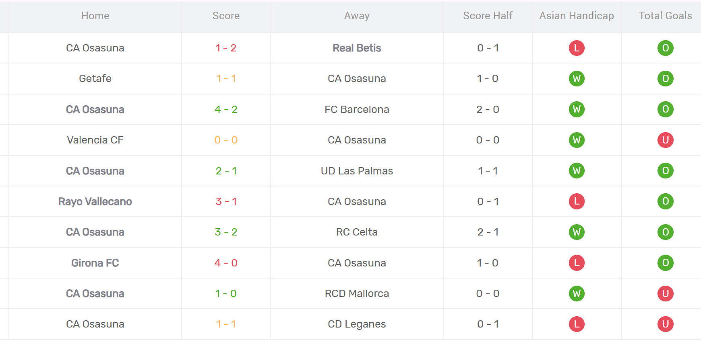Click the red L badge in Girona FC row
701x342 pixels.
pos(576,263)
